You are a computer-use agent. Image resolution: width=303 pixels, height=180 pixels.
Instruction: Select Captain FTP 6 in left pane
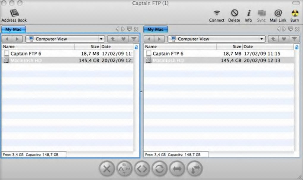point(67,53)
